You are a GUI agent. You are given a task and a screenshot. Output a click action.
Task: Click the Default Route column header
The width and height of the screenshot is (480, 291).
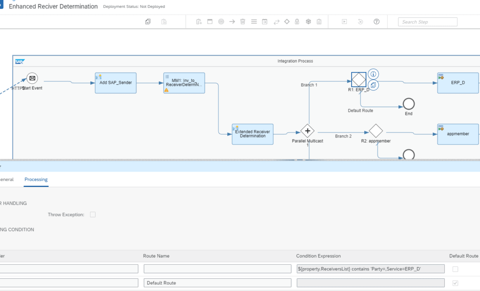[464, 256]
